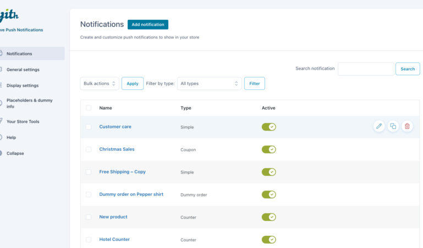Image resolution: width=423 pixels, height=248 pixels.
Task: Check the Customer care row checkbox
Action: click(x=89, y=127)
